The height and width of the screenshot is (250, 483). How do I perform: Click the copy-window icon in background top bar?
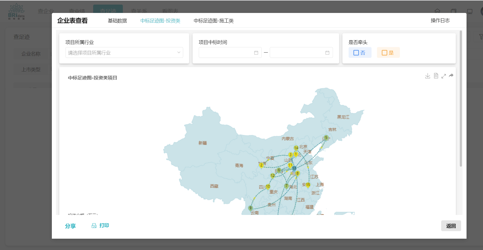(x=454, y=11)
